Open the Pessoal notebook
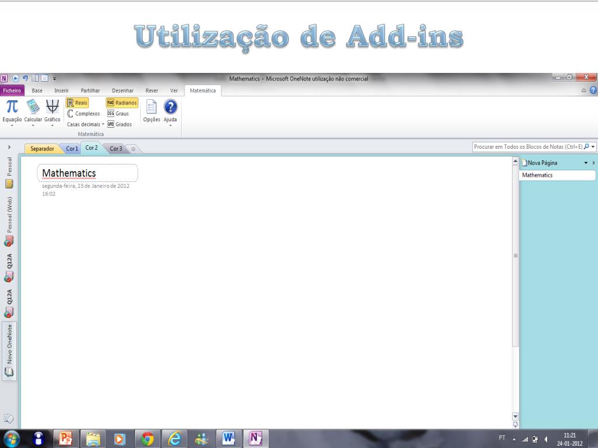Image resolution: width=598 pixels, height=448 pixels. click(9, 173)
